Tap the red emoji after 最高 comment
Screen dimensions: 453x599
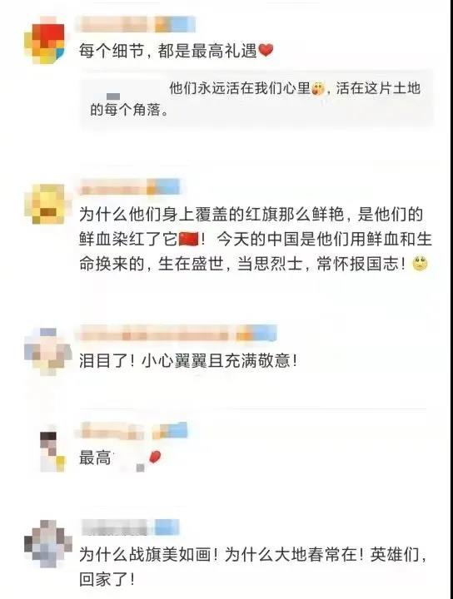click(155, 457)
